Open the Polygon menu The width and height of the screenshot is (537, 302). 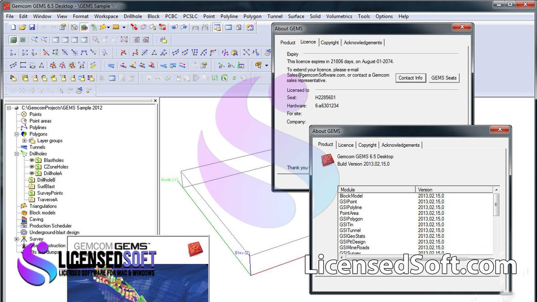252,16
